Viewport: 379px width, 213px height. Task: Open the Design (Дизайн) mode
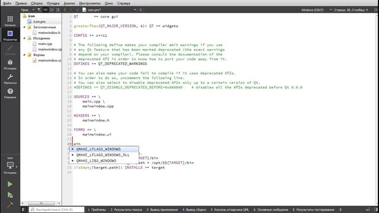(10, 50)
